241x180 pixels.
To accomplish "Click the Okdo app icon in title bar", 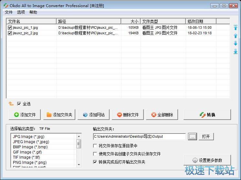I will coord(6,5).
